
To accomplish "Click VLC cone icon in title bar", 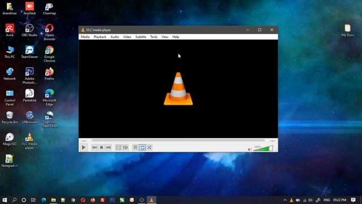I will pyautogui.click(x=83, y=30).
